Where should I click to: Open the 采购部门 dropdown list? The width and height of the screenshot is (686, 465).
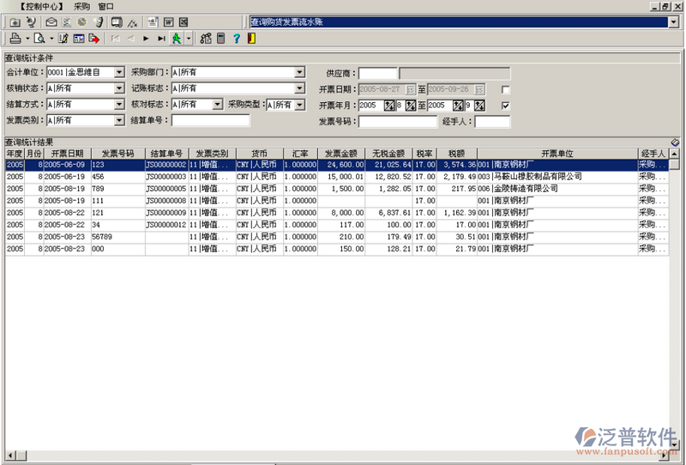pos(299,73)
